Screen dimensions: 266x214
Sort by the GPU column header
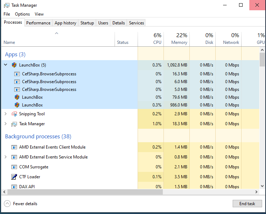[x=254, y=39]
